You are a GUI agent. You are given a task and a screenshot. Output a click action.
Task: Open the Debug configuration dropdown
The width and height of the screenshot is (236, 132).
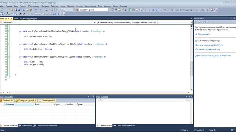point(66,10)
